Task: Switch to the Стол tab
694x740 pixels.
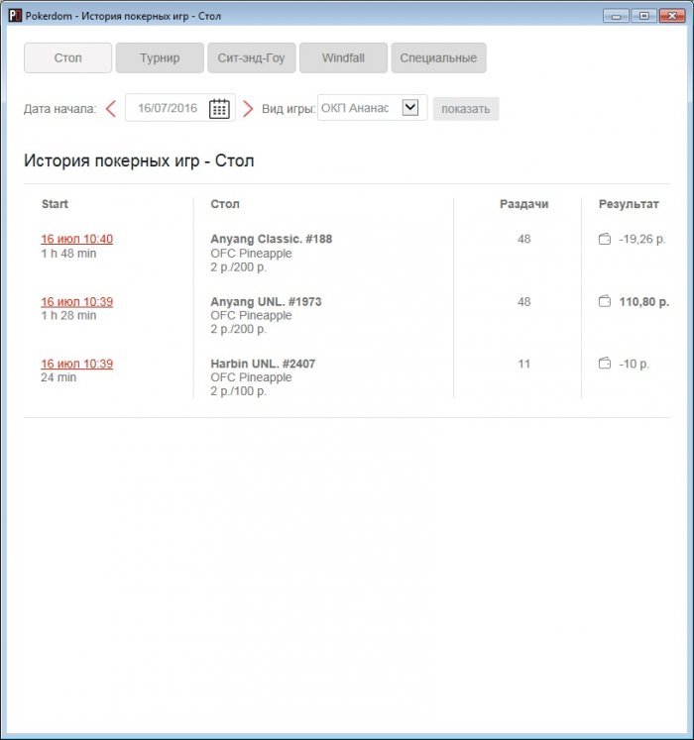Action: (68, 58)
